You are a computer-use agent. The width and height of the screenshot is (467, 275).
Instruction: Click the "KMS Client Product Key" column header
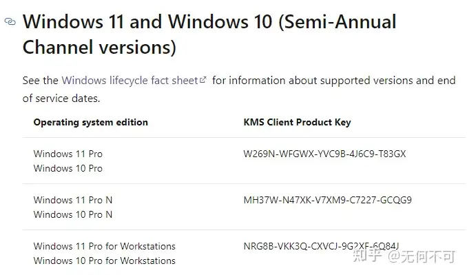tap(298, 122)
